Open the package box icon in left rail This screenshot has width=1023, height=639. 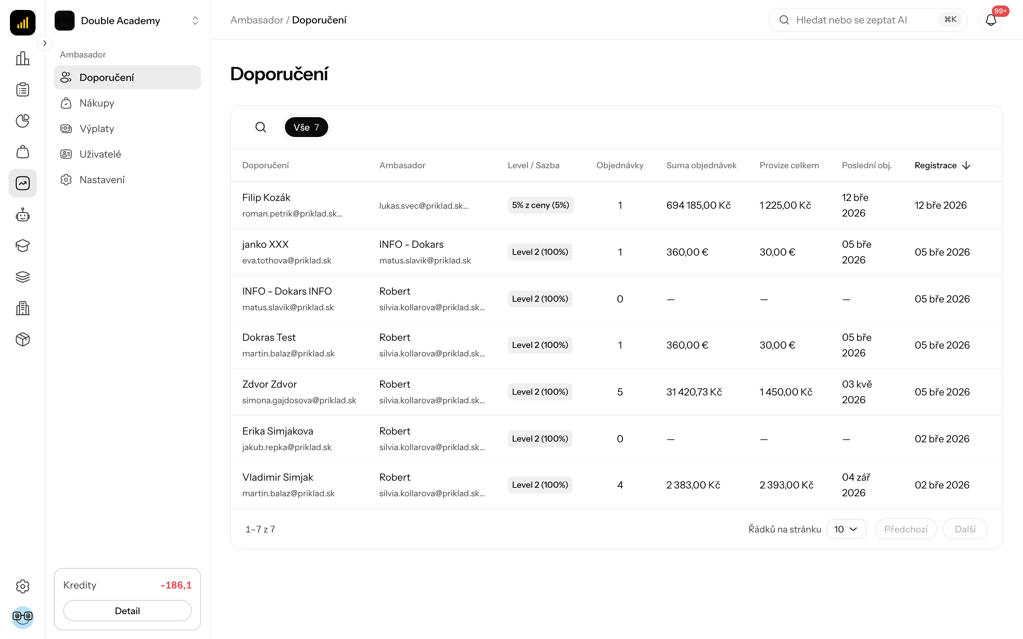click(x=22, y=339)
